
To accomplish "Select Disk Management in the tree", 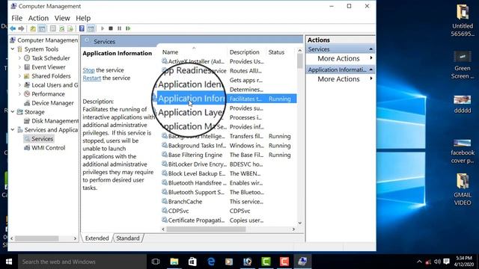I will coord(51,121).
